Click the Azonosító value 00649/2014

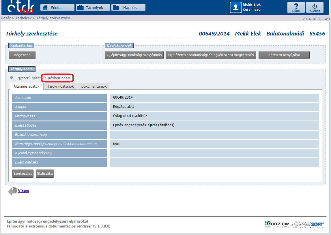[x=123, y=97]
